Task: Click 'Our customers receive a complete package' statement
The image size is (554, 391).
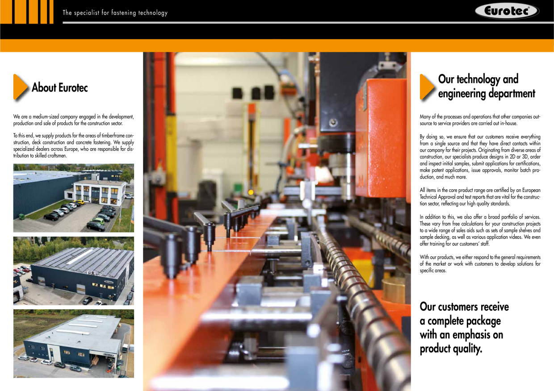Action: coord(464,328)
